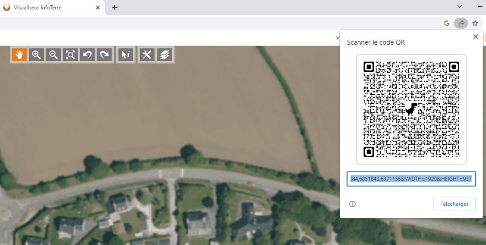This screenshot has height=245, width=486.
Task: Zoom to full map extent
Action: pos(70,55)
